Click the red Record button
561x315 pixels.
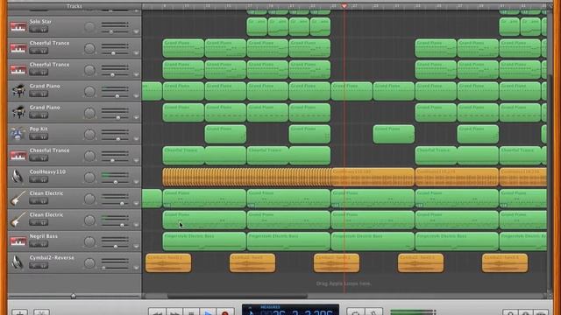tap(225, 312)
